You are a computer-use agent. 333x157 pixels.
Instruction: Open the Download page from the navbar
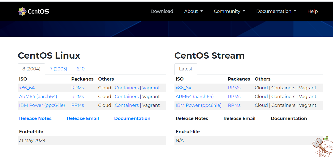tap(162, 11)
